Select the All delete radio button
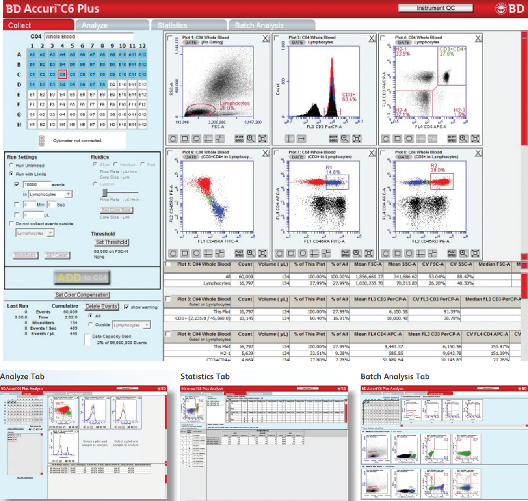 click(90, 316)
